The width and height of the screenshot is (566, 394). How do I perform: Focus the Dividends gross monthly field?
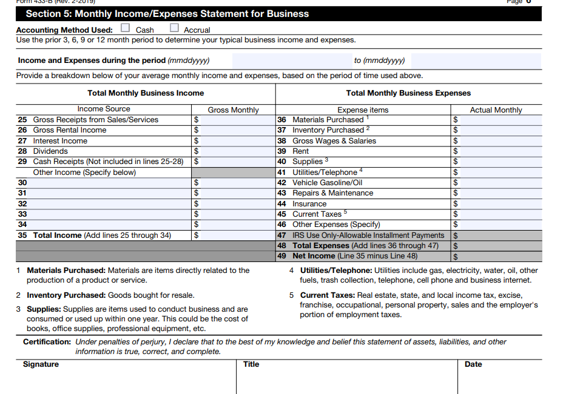[237, 151]
